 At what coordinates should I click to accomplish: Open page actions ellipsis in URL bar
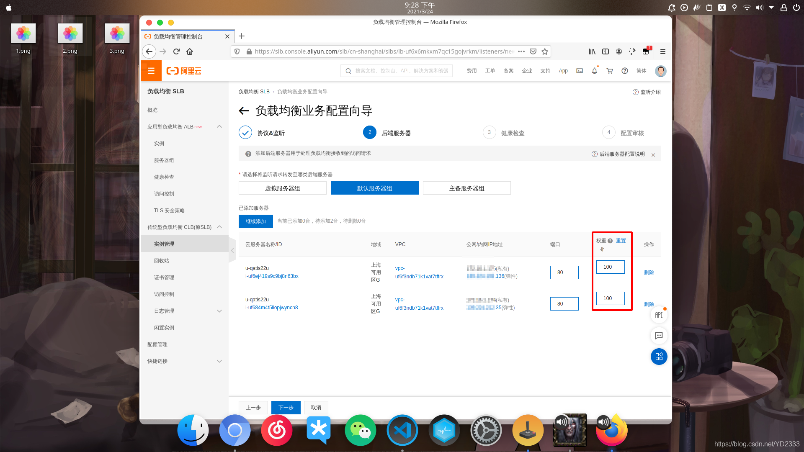(521, 51)
